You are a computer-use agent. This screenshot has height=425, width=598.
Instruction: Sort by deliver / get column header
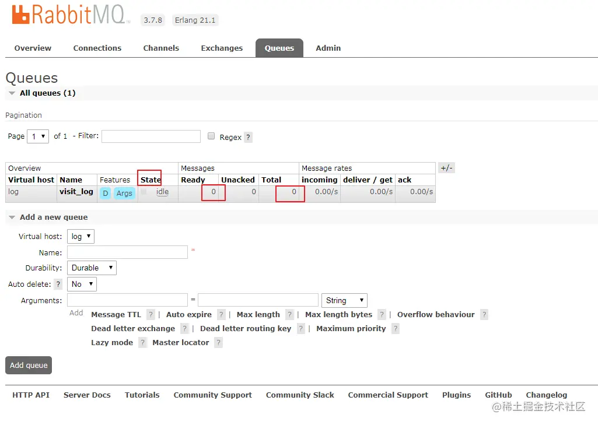[x=368, y=180]
